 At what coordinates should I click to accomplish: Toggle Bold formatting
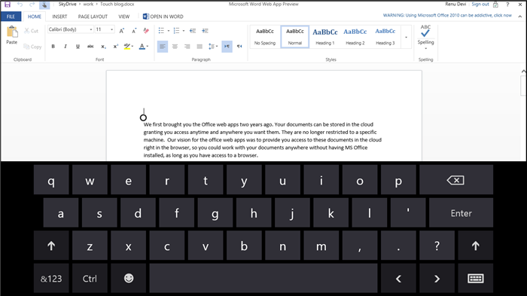click(x=53, y=47)
